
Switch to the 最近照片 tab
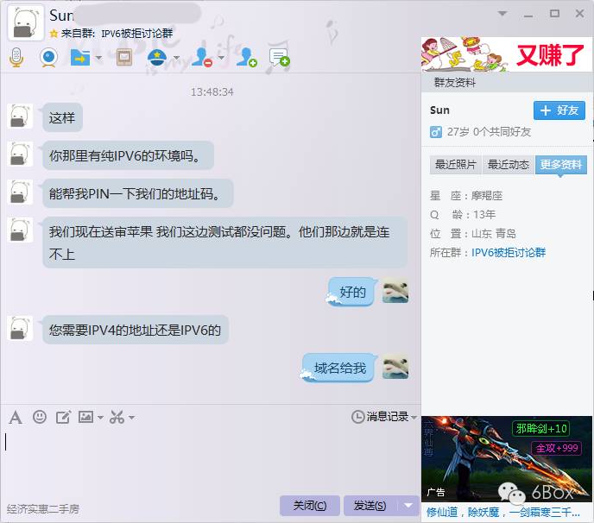point(455,165)
